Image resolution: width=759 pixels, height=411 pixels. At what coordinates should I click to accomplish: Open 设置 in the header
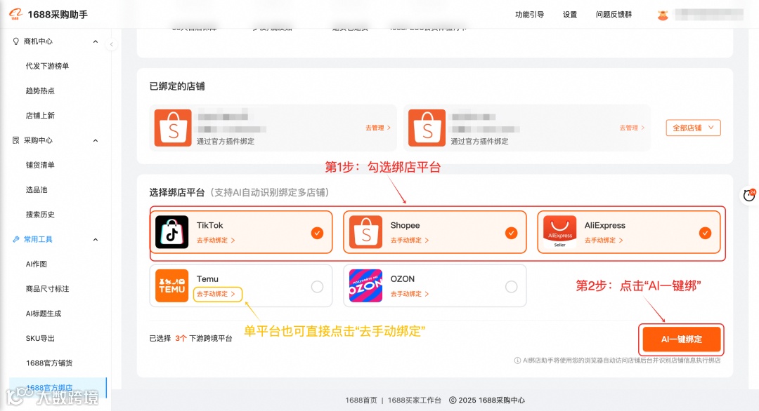click(x=570, y=15)
